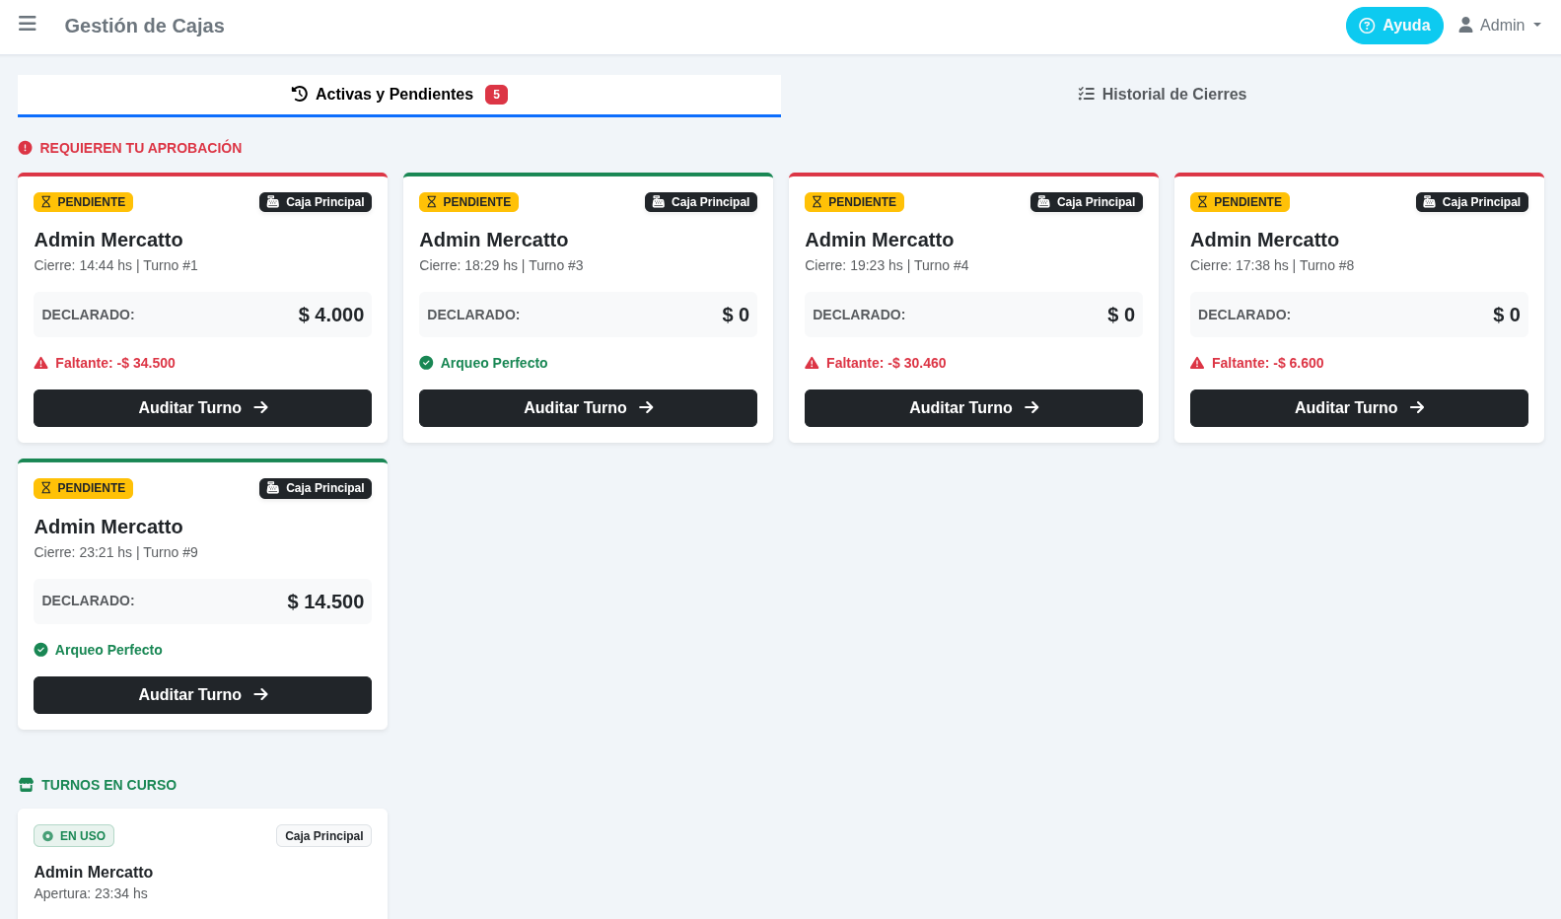This screenshot has width=1561, height=919.
Task: Click the text Cierre: 18:29 hs | Turno #3
Action: click(x=501, y=265)
